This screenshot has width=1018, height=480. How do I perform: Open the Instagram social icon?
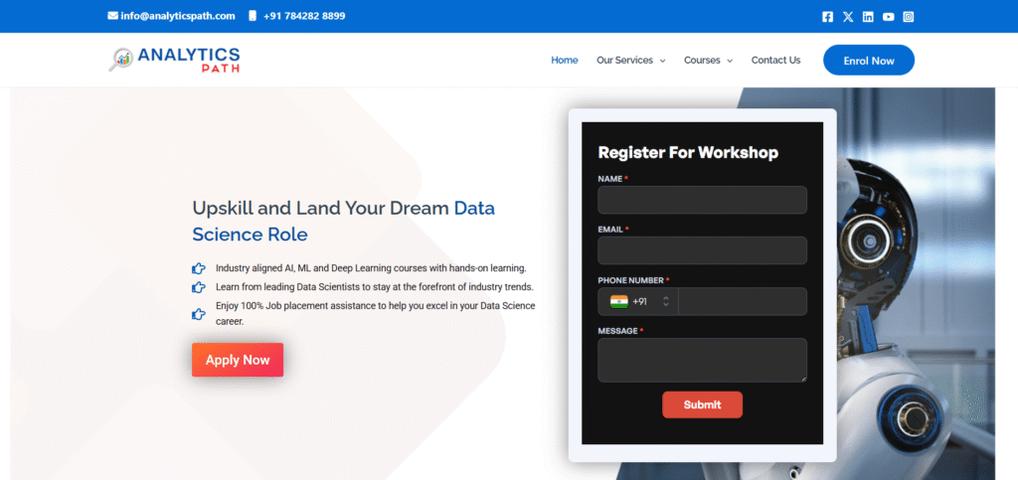pos(908,16)
